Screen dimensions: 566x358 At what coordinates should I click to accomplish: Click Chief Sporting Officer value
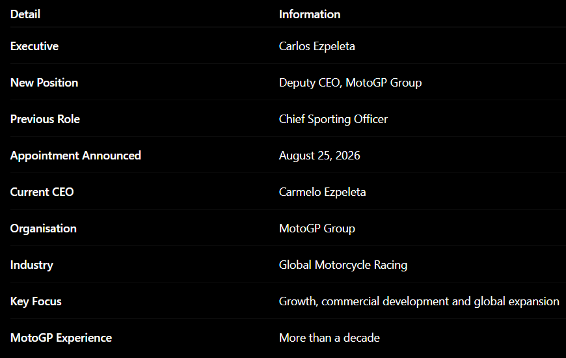pyautogui.click(x=333, y=119)
